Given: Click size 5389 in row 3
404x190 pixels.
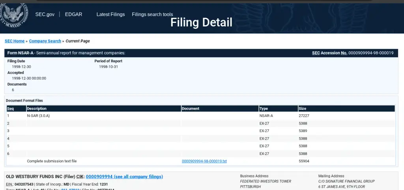Looking at the screenshot, I should point(303,131).
